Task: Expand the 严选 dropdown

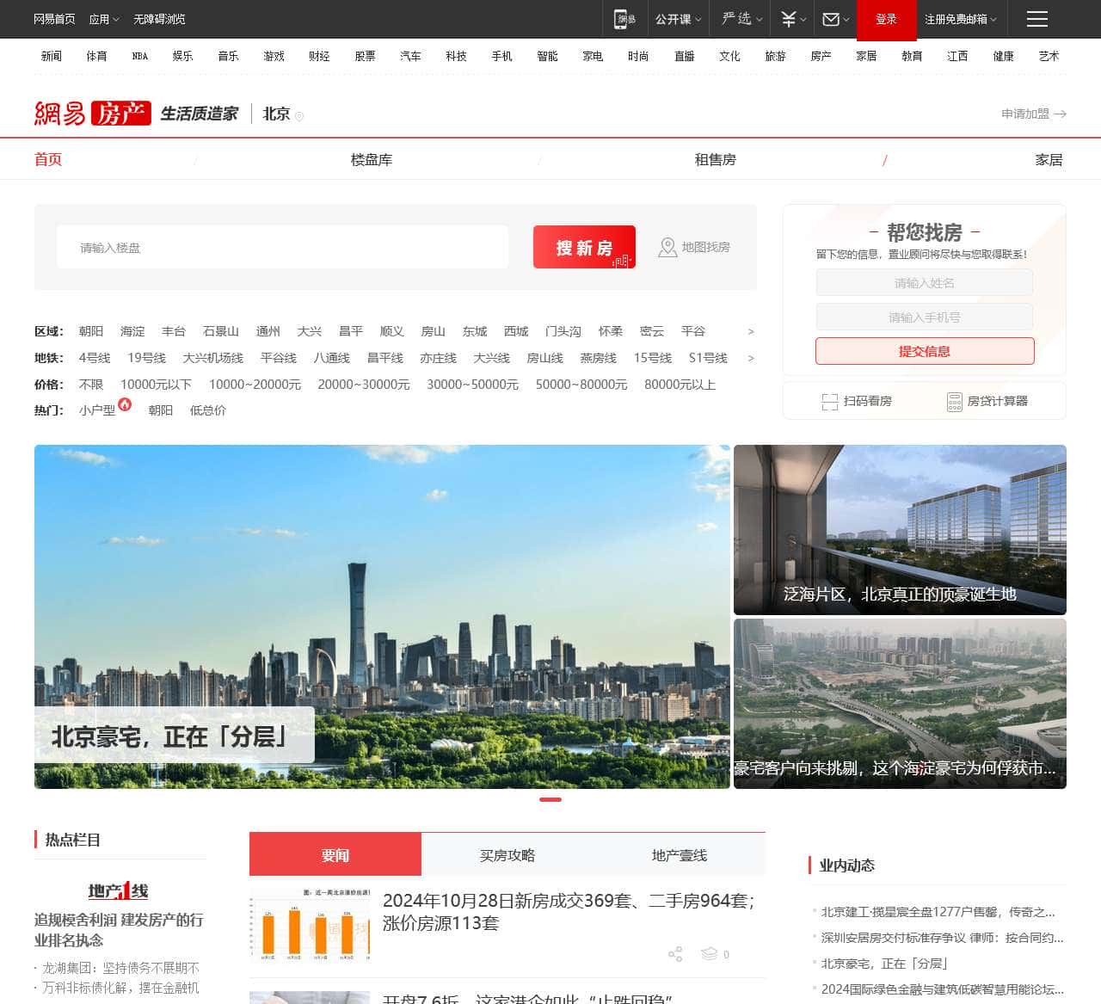Action: coord(742,19)
